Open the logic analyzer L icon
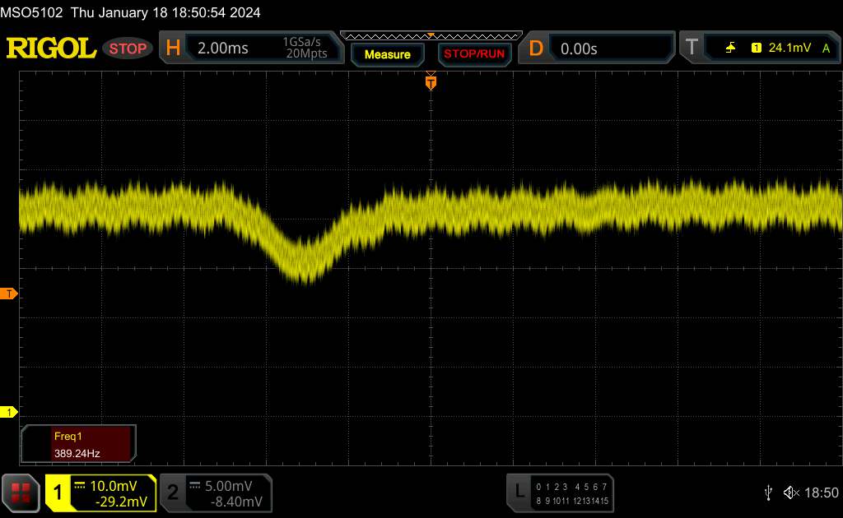This screenshot has width=843, height=518. click(x=519, y=492)
